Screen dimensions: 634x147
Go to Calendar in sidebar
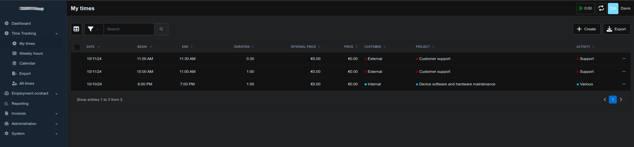[27, 63]
